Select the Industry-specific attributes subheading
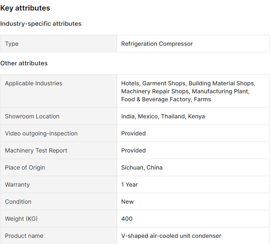Screen dimensions: 270x244 (x=41, y=24)
